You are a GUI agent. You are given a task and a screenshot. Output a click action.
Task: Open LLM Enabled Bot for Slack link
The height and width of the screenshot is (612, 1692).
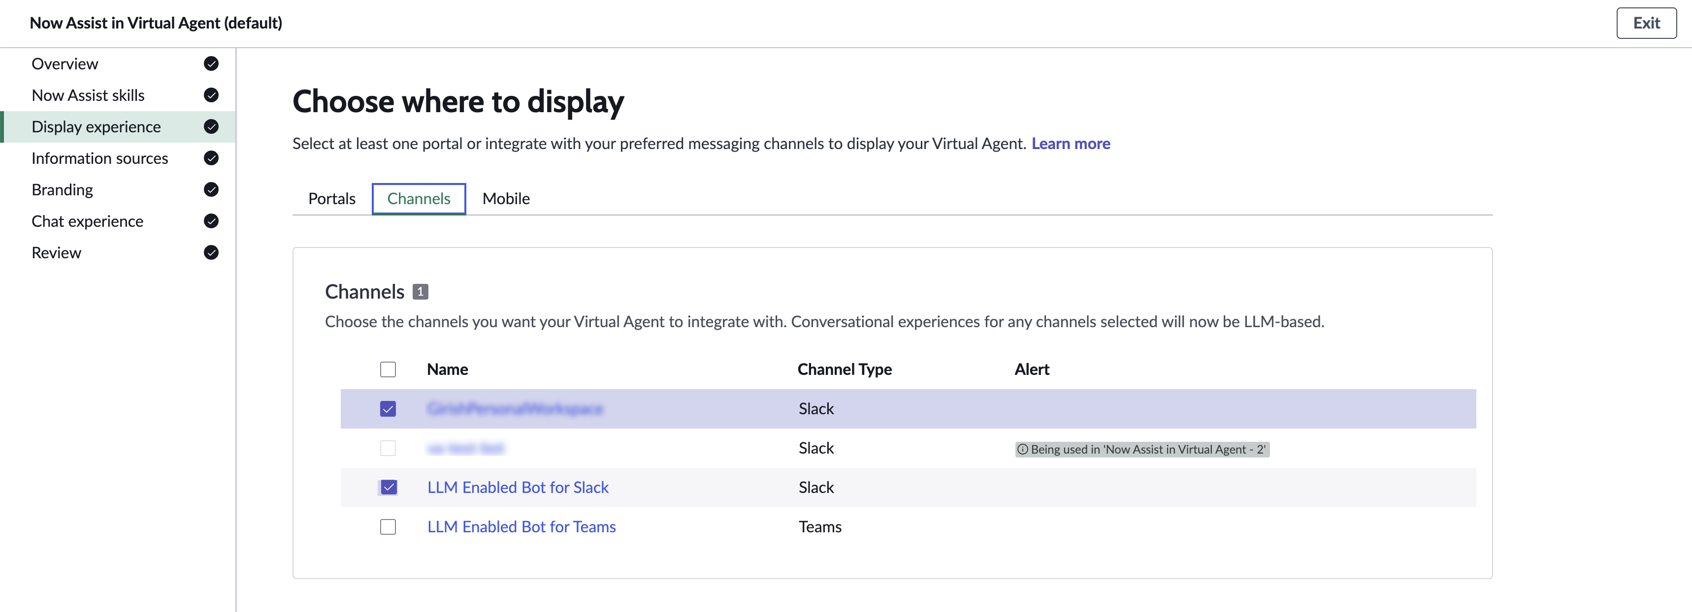(x=518, y=488)
